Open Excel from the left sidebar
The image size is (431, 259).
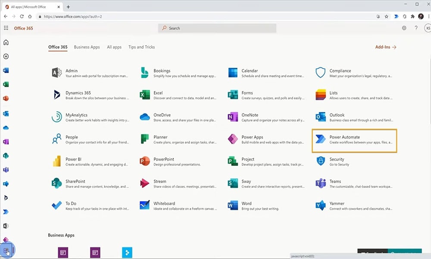[x=6, y=85]
